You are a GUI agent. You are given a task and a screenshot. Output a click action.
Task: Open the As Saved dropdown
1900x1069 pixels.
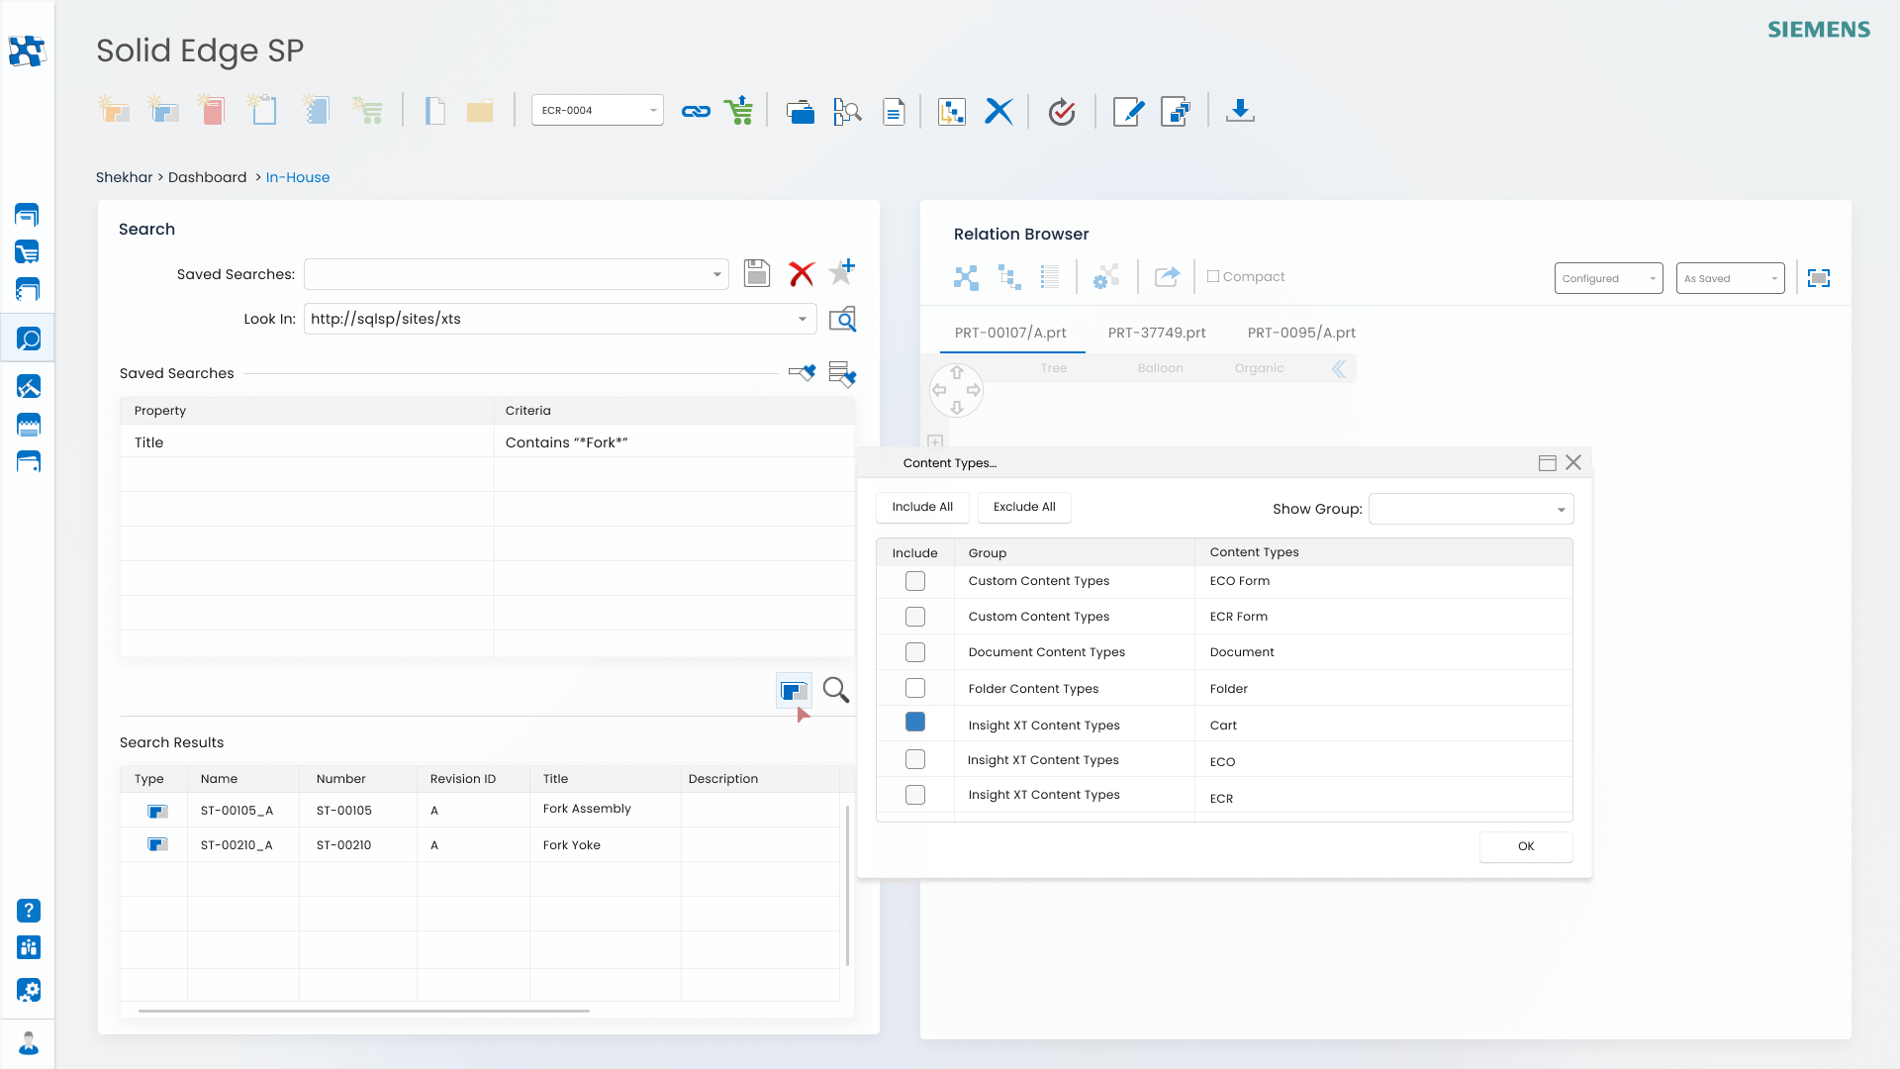click(1730, 278)
